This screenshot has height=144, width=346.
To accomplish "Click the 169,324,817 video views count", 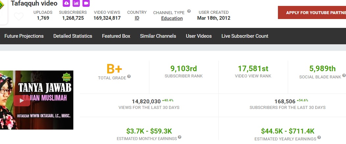I will pos(107,18).
